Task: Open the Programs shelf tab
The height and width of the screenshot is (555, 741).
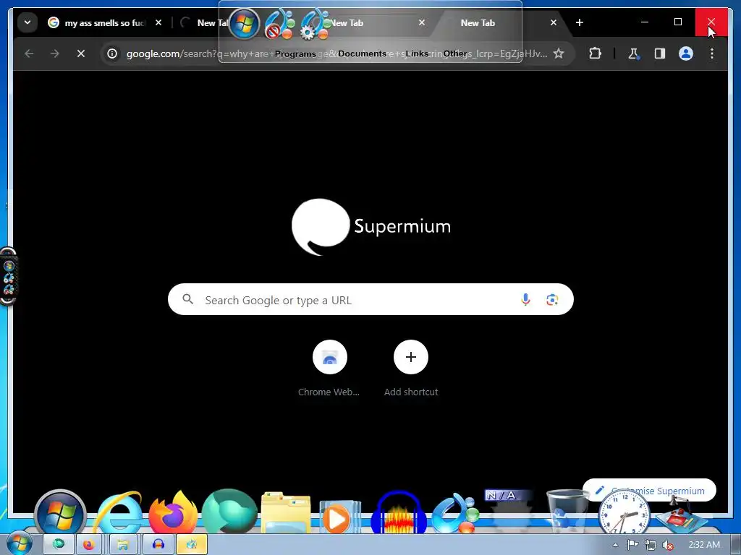Action: pos(295,53)
